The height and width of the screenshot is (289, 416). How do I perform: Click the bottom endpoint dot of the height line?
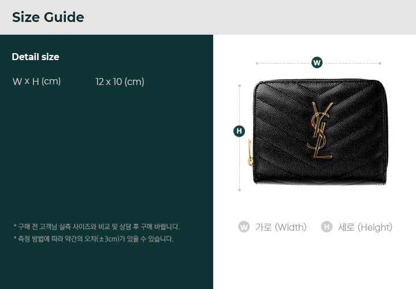[x=239, y=190]
